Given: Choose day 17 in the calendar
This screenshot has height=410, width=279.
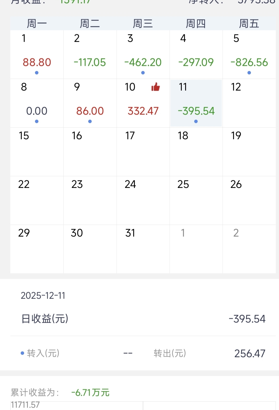Looking at the screenshot, I should click(143, 152).
